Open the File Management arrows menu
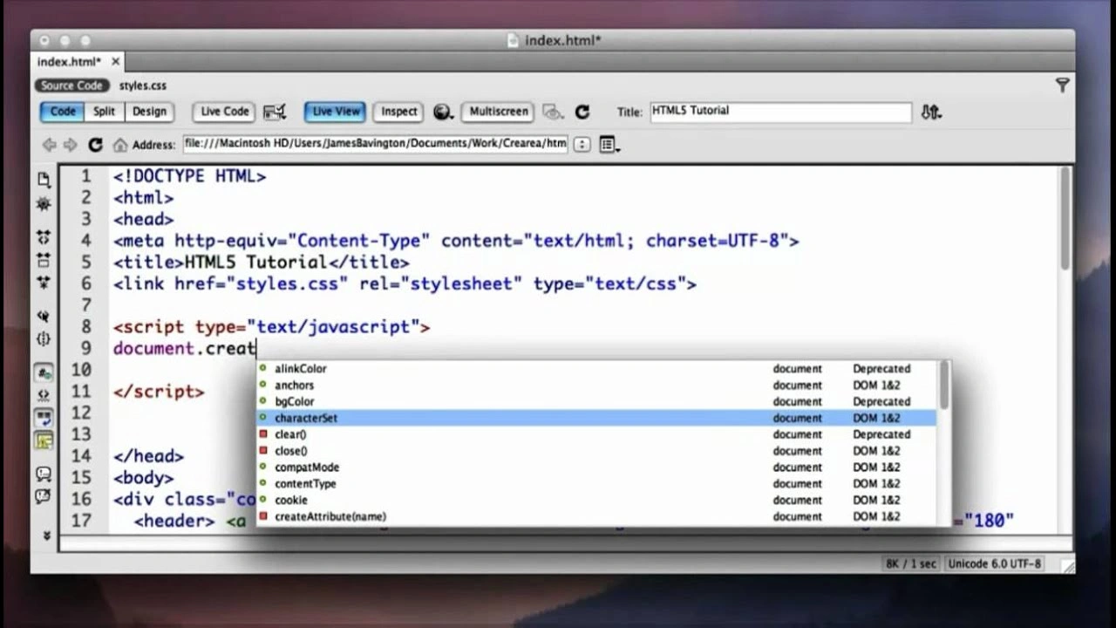The height and width of the screenshot is (628, 1116). [931, 112]
